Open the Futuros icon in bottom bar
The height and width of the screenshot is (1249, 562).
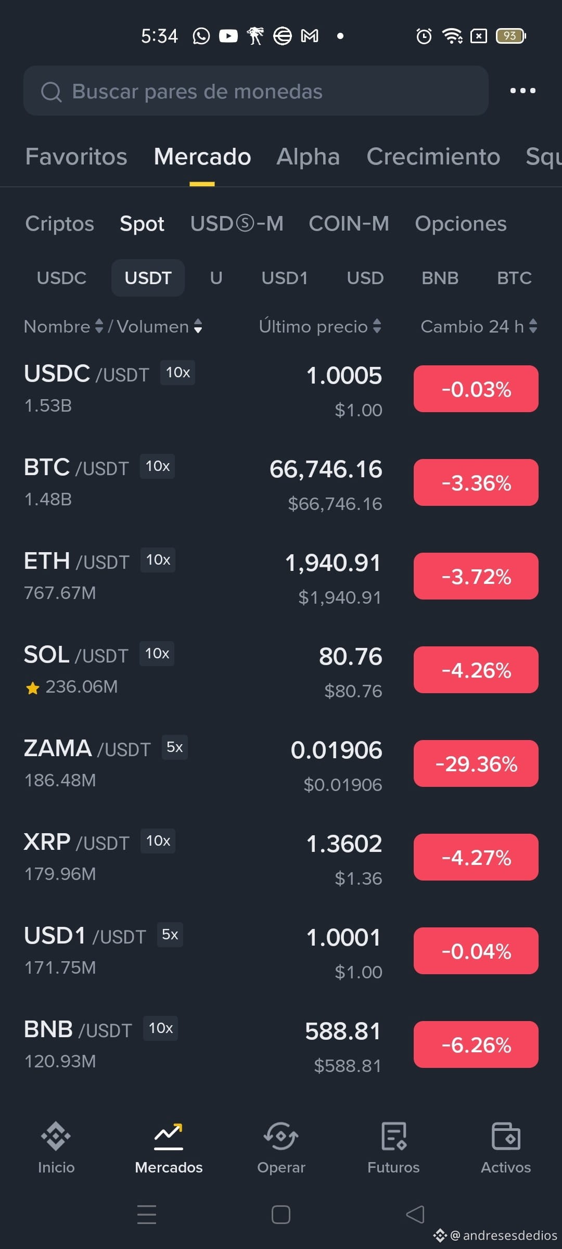click(x=393, y=1136)
